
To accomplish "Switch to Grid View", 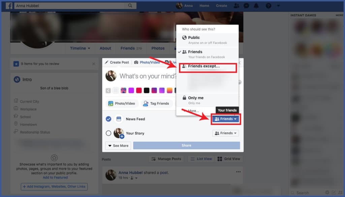I will 229,159.
